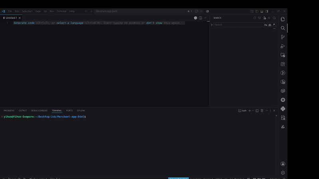Split the editor to the right
Viewport: 319px width, 179px height.
[x=201, y=18]
